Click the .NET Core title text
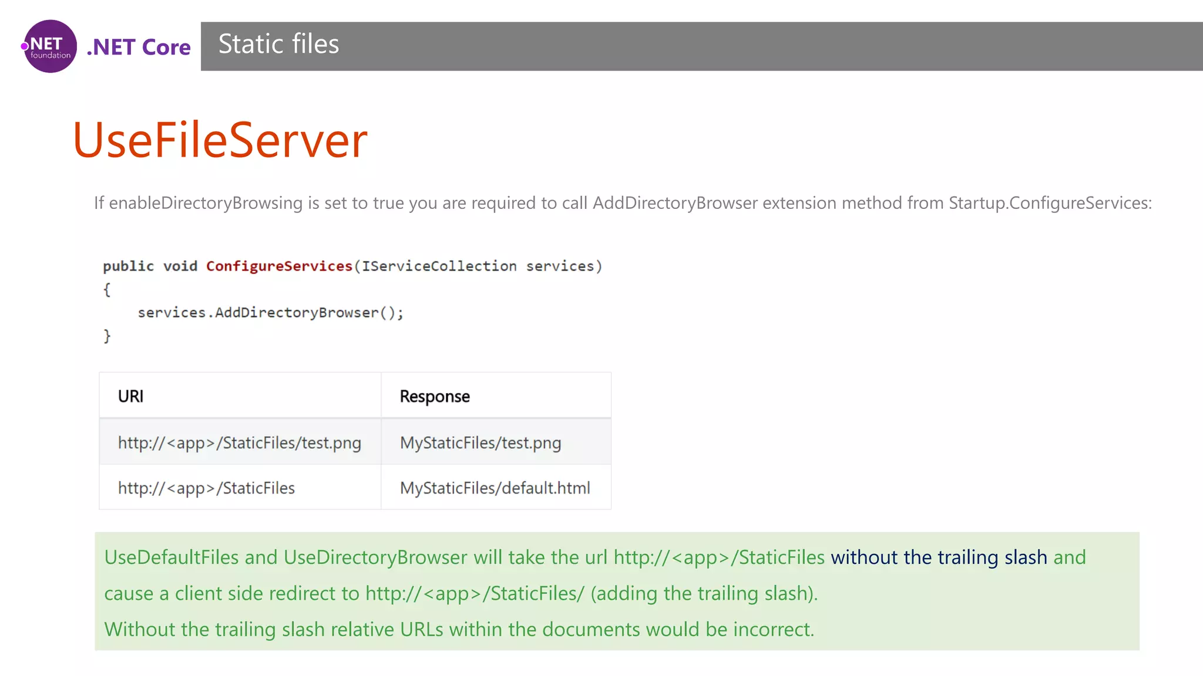This screenshot has width=1203, height=676. coord(139,47)
